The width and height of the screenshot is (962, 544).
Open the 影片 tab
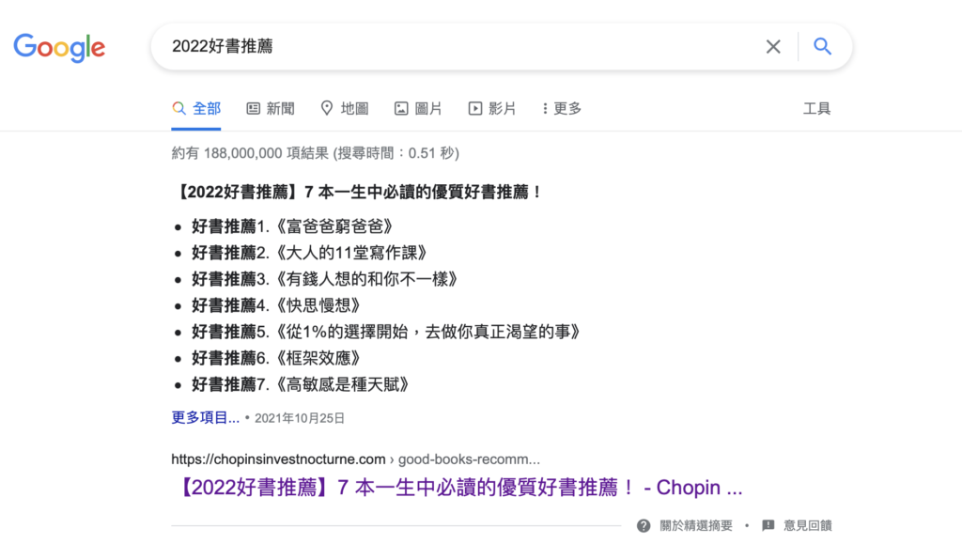point(492,109)
